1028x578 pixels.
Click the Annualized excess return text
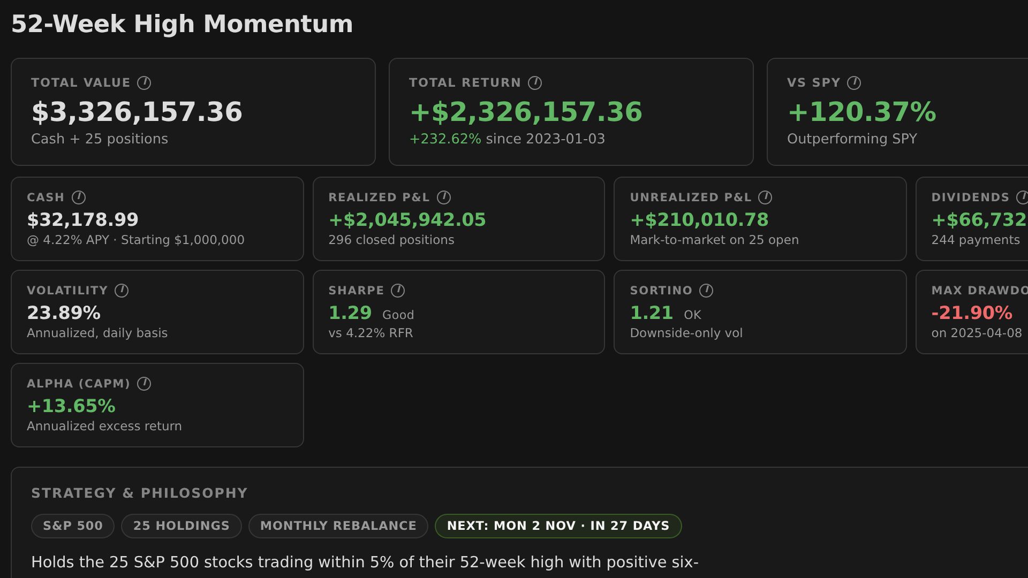(104, 427)
